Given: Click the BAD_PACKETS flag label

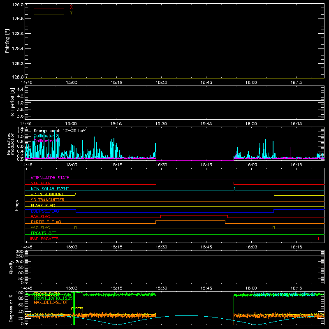Looking at the screenshot, I should tap(44, 239).
